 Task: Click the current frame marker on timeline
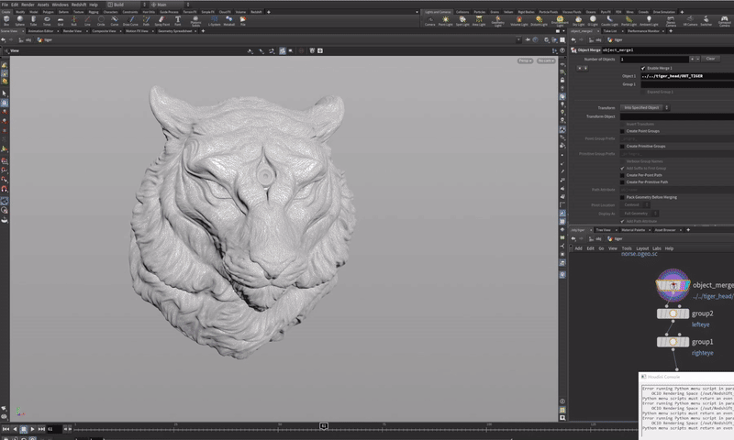click(324, 425)
